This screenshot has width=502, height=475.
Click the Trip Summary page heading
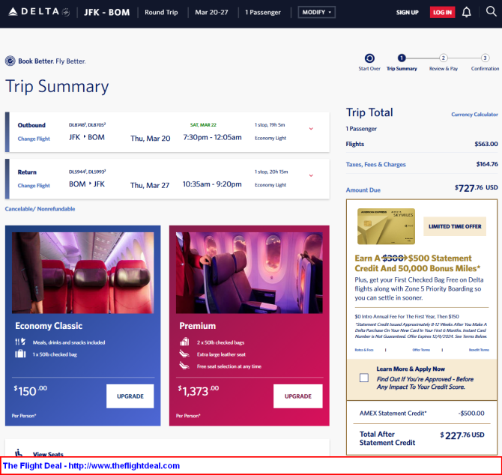tap(57, 86)
